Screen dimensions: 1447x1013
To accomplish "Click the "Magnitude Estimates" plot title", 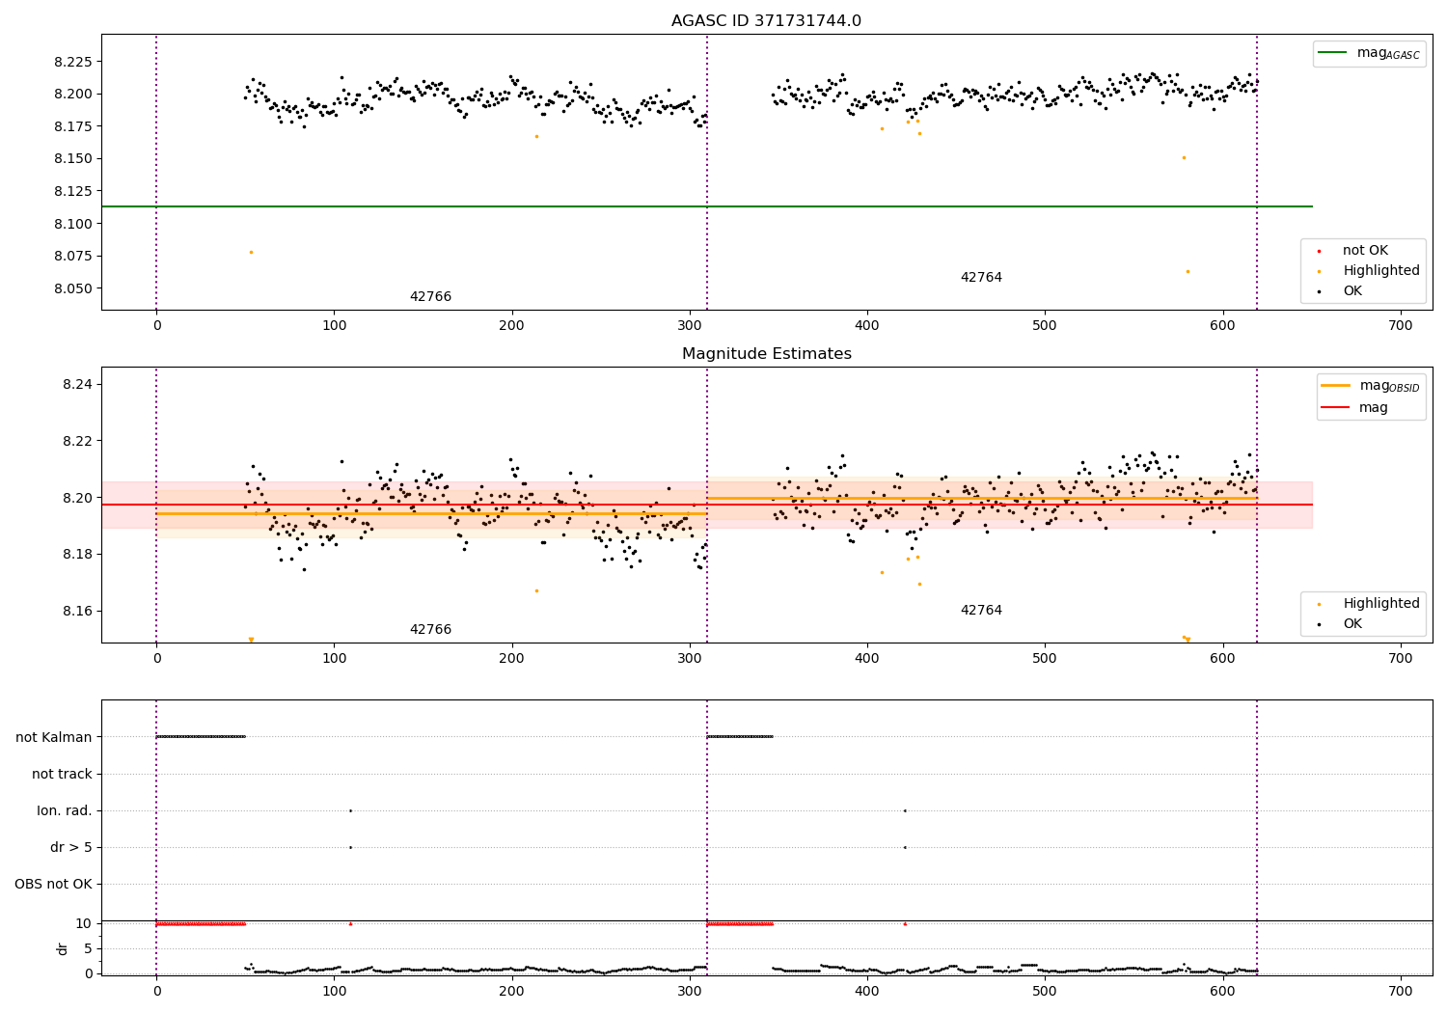I will [x=766, y=354].
